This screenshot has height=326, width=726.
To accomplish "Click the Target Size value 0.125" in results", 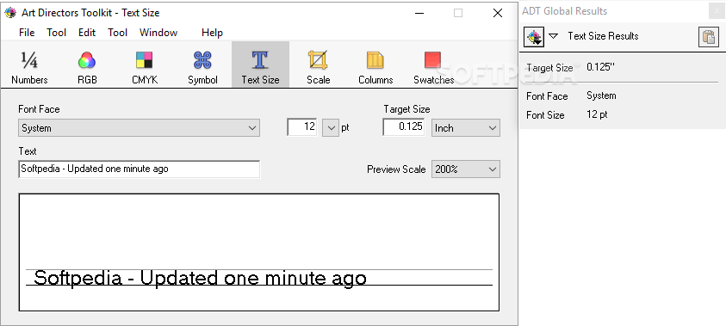I will (x=600, y=67).
